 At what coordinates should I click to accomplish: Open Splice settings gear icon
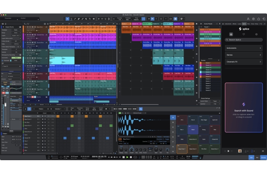[x=256, y=34]
